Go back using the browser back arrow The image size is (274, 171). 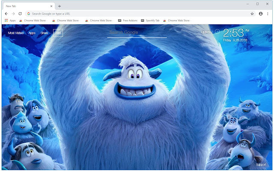[x=6, y=14]
